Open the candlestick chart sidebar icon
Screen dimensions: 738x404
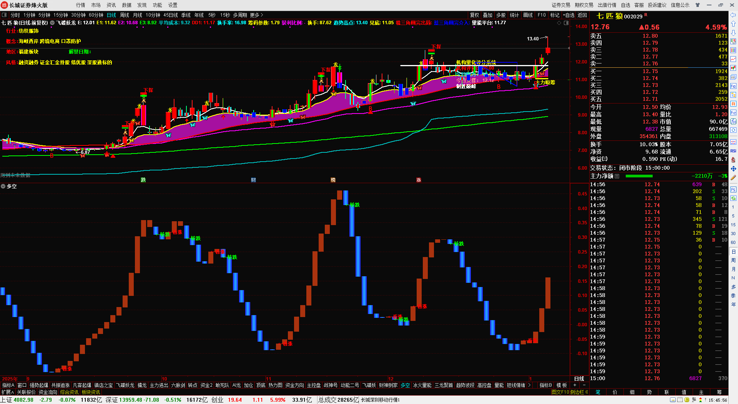[733, 68]
